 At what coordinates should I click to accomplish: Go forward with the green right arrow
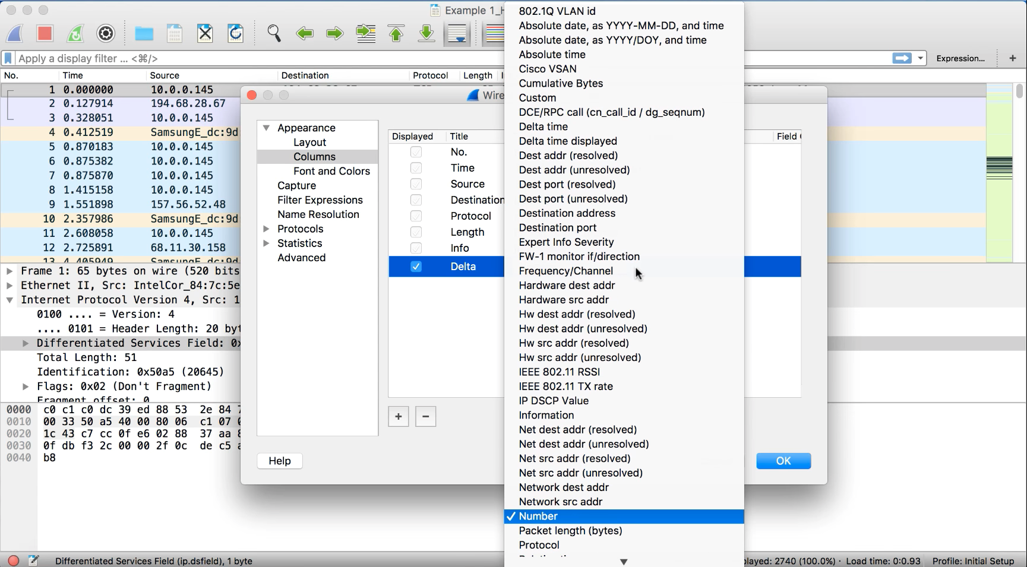coord(335,33)
